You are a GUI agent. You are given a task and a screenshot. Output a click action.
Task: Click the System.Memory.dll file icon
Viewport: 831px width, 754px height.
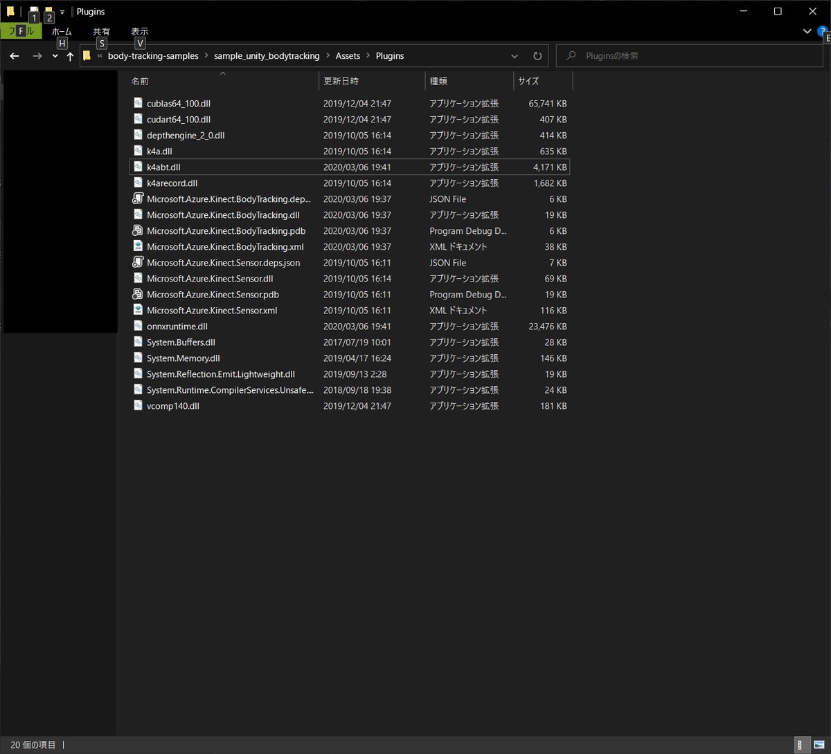(138, 358)
